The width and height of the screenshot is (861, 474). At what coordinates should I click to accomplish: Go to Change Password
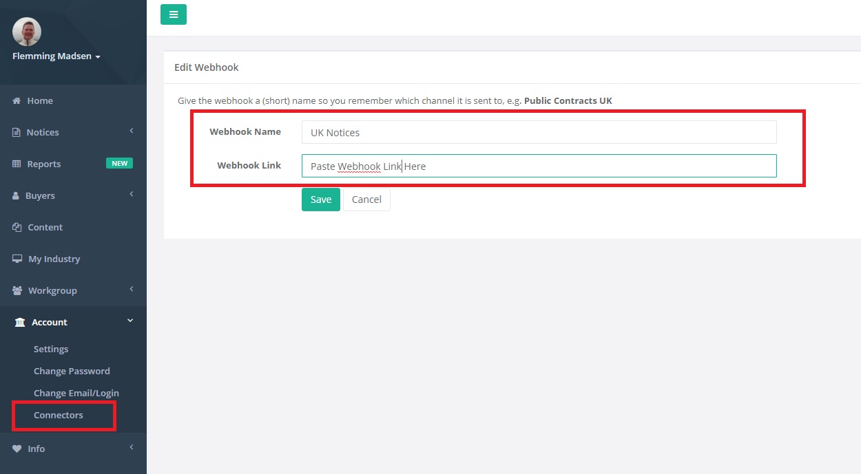(72, 371)
